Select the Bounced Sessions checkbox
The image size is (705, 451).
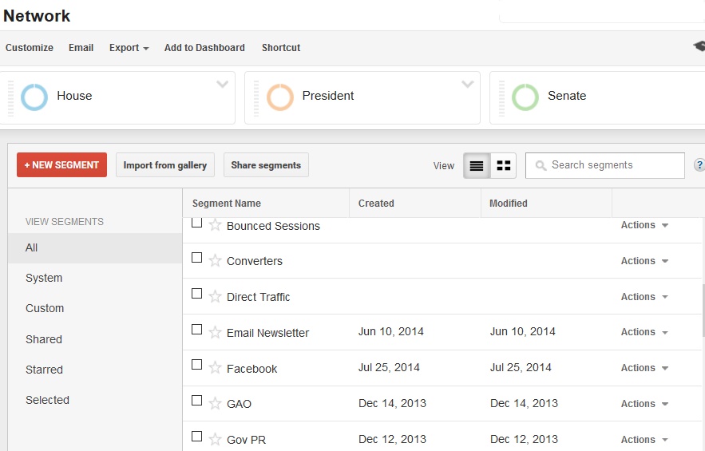pyautogui.click(x=197, y=223)
